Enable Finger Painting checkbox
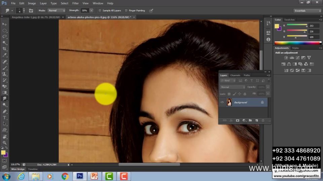 pos(126,11)
